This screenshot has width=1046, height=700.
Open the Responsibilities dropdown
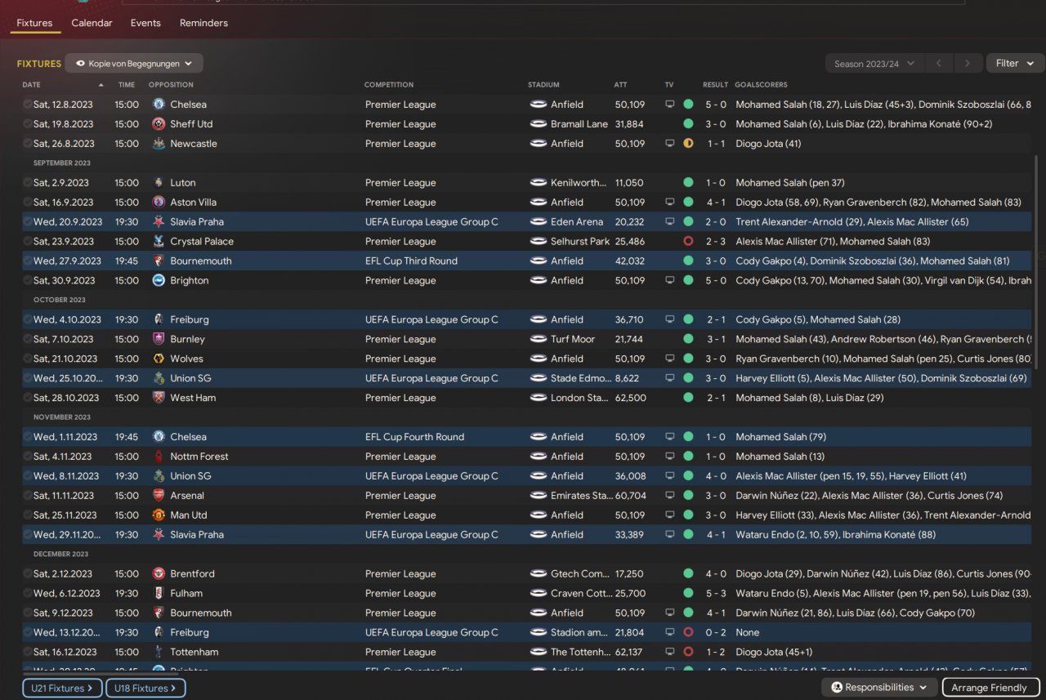point(879,688)
